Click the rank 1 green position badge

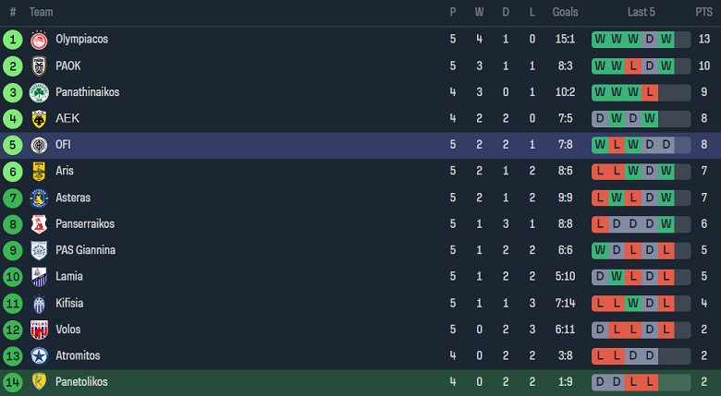coord(13,40)
